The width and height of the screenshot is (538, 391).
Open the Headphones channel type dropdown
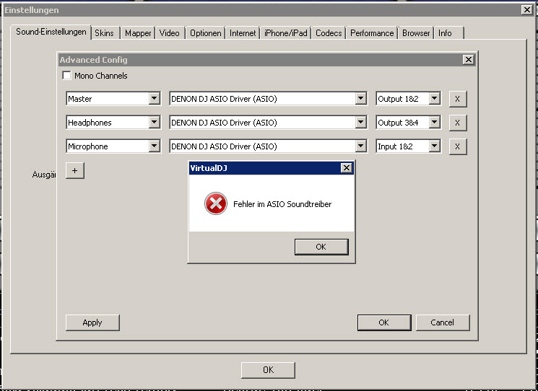[155, 123]
